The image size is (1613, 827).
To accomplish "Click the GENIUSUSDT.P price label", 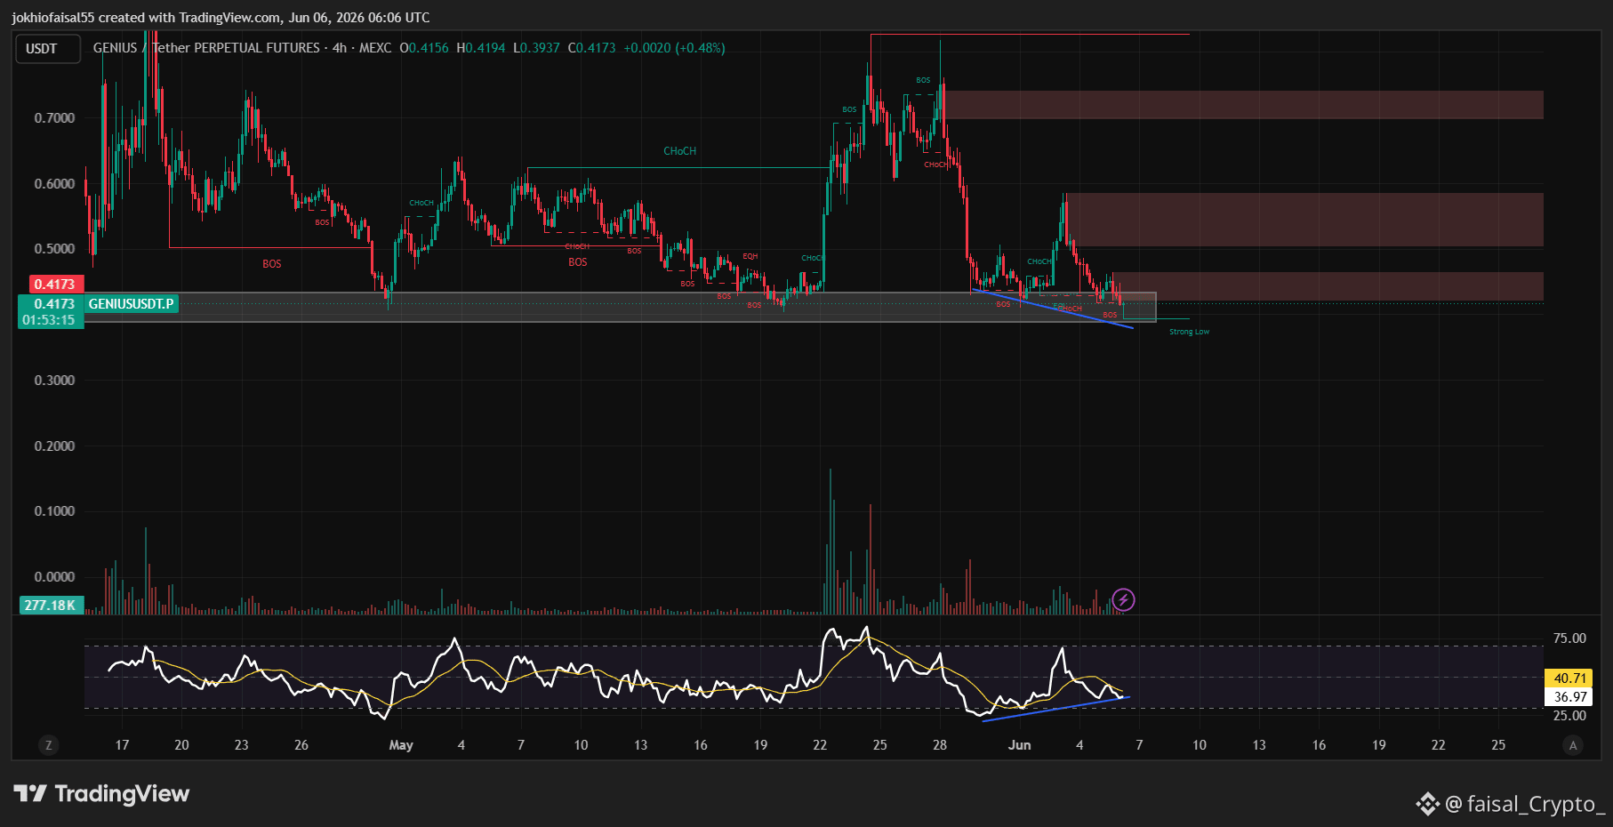I will [x=132, y=304].
